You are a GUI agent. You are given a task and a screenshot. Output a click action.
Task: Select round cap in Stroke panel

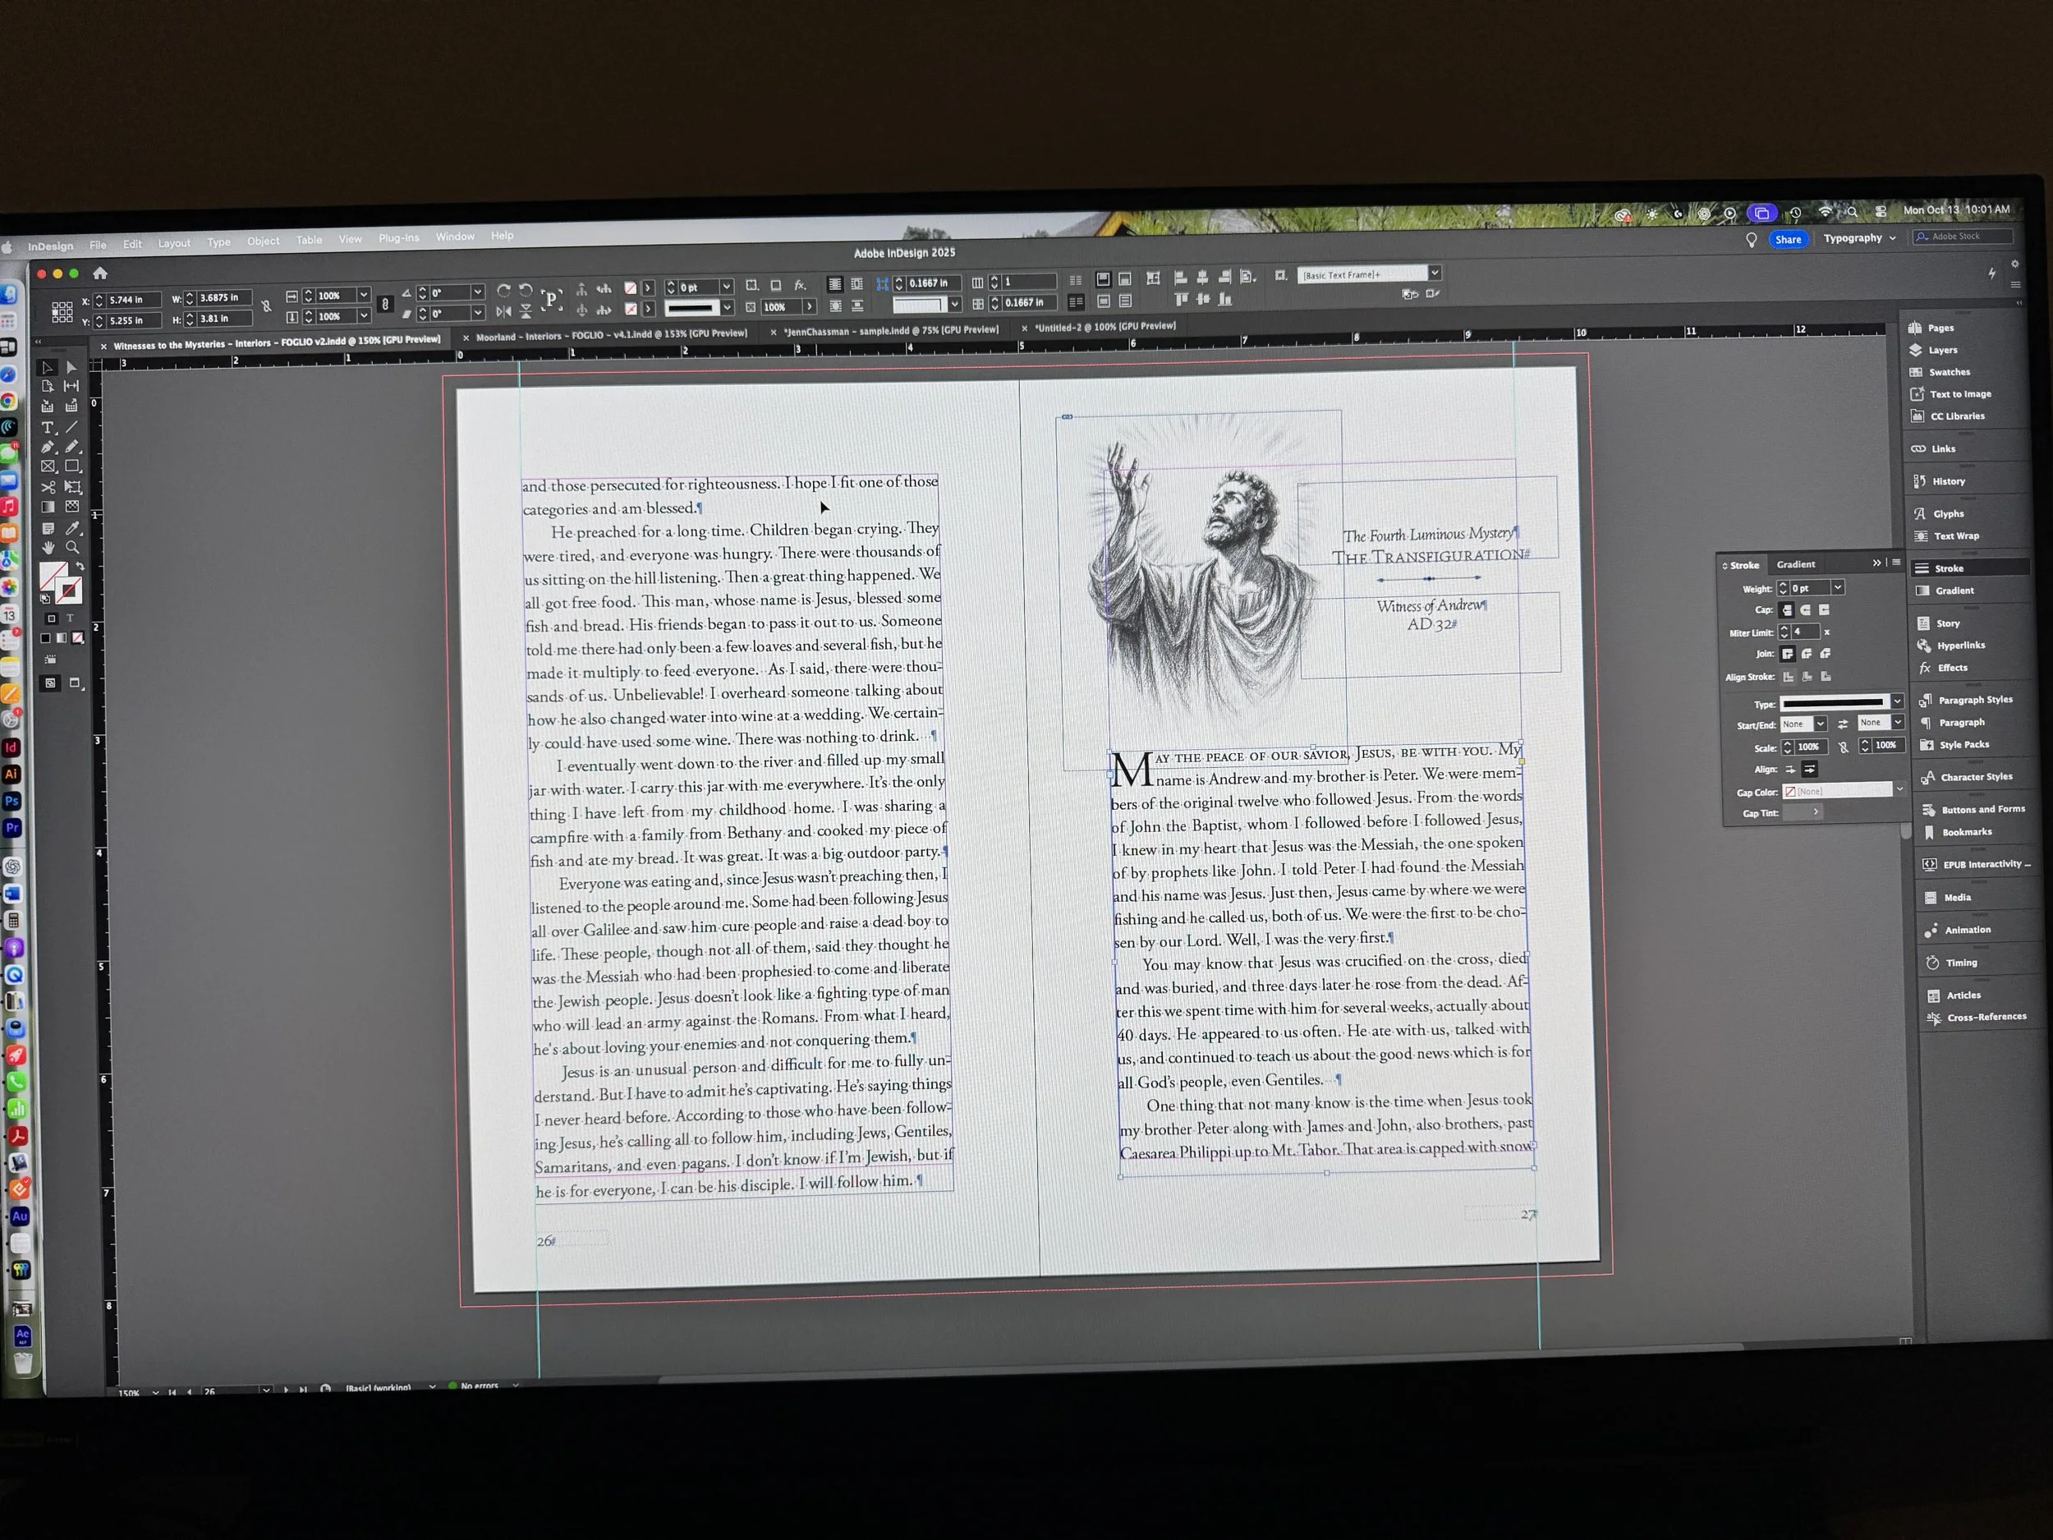point(1805,610)
